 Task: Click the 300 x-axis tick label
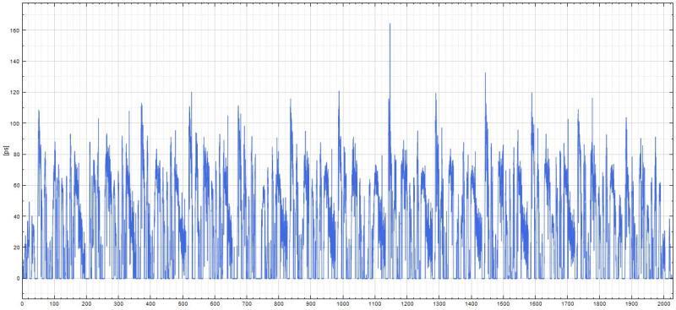pos(118,304)
